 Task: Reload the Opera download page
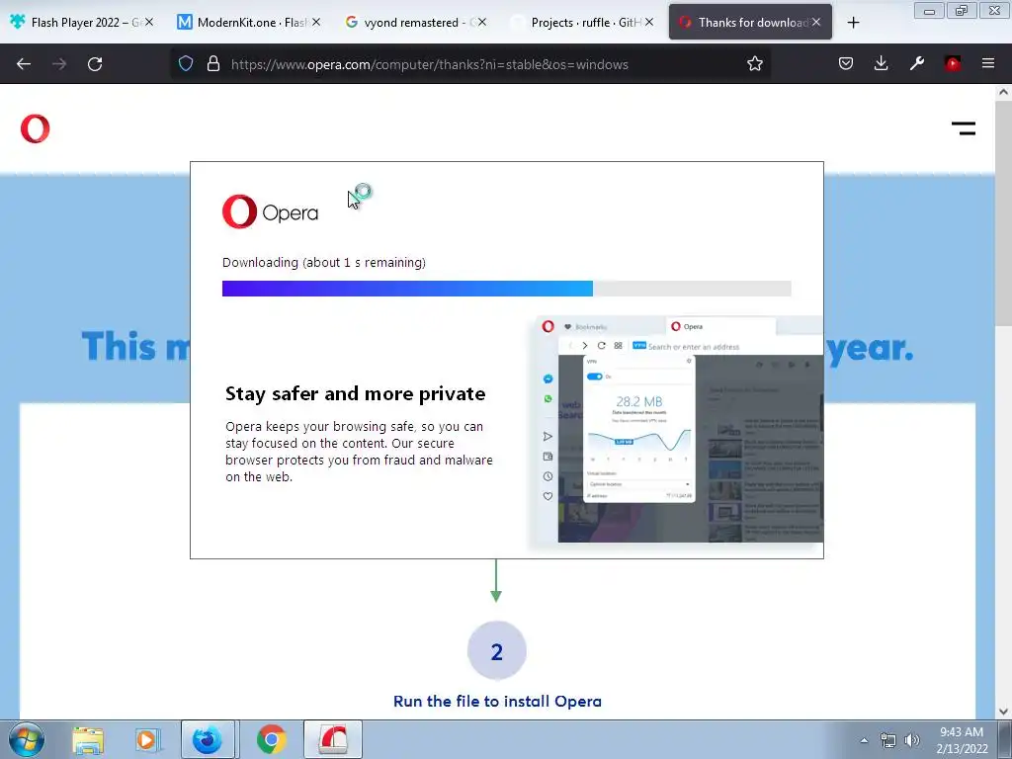tap(95, 64)
